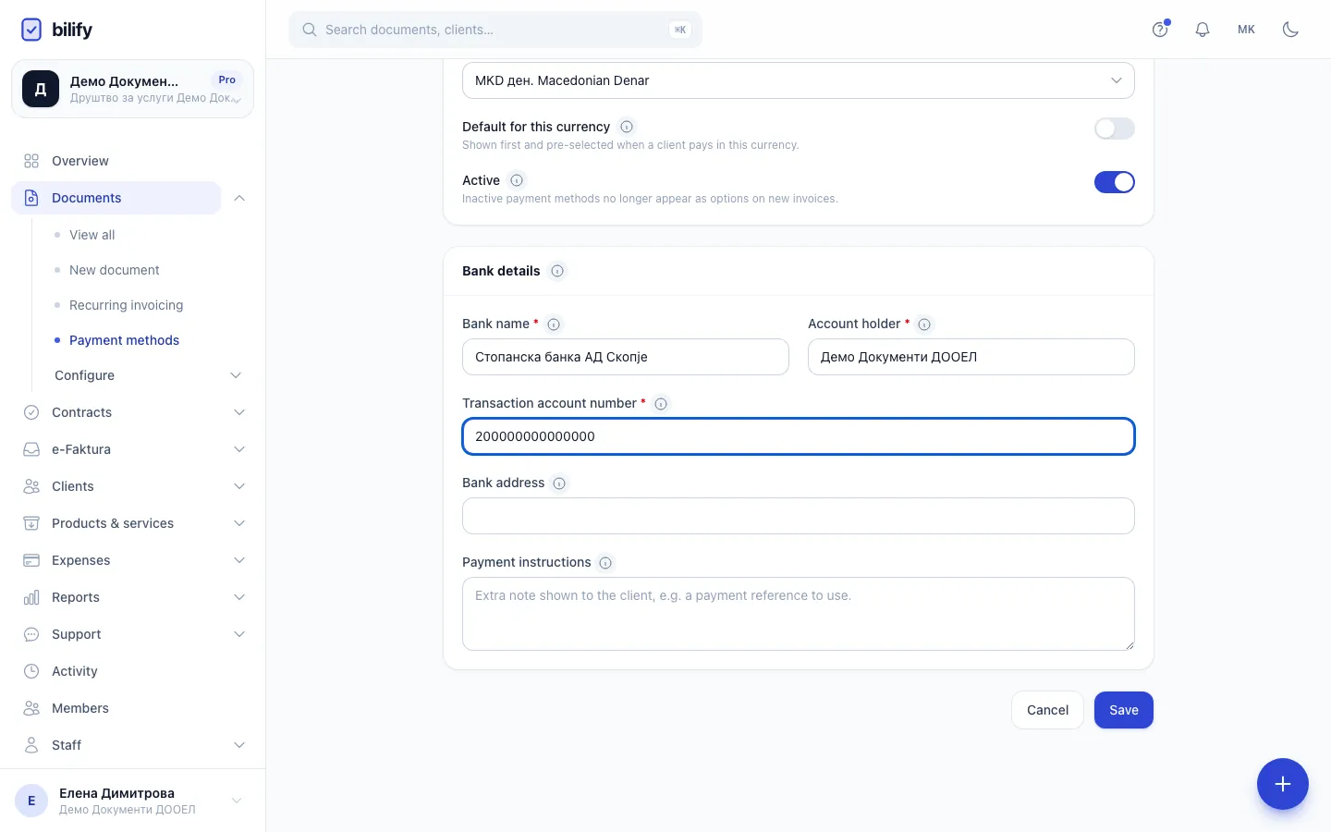This screenshot has height=832, width=1331.
Task: Switch language via MK button
Action: (x=1246, y=30)
